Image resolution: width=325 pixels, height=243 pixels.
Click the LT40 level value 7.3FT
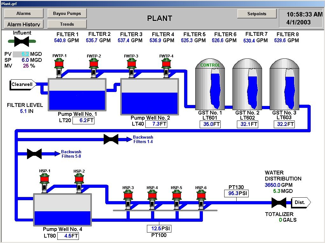pyautogui.click(x=156, y=124)
